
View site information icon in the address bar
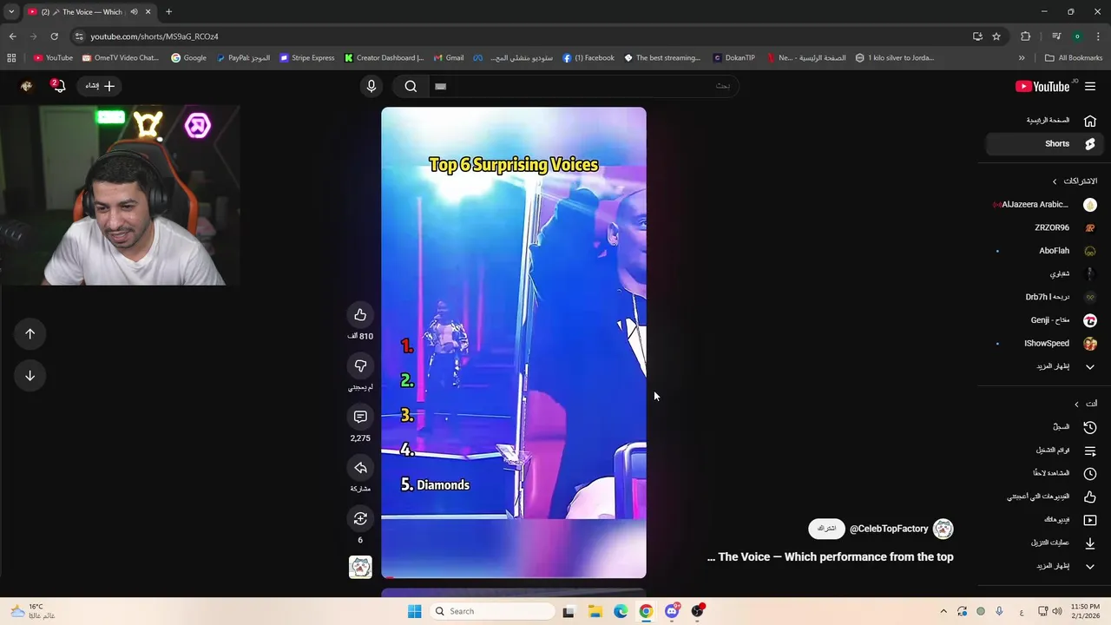79,36
